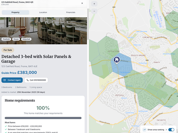Open the Financials tab
178x133 pixels.
point(71,12)
